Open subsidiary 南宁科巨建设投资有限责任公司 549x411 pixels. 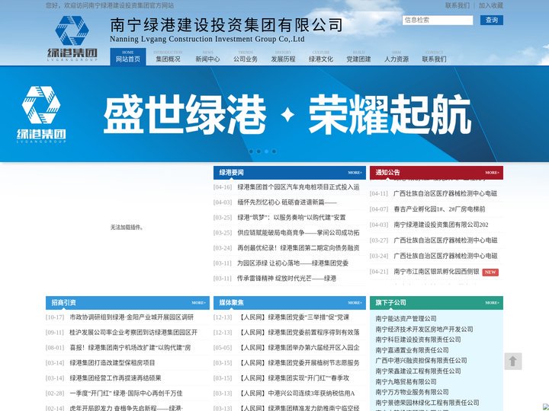(x=418, y=339)
